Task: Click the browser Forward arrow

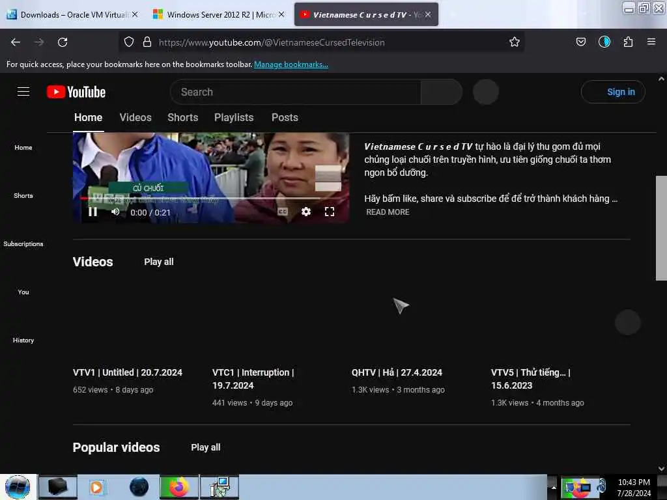Action: [x=39, y=42]
